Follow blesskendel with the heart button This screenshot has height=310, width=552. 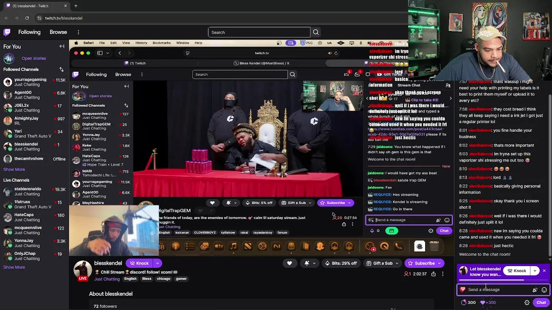(289, 263)
